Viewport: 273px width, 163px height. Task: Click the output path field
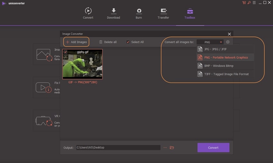(118, 148)
